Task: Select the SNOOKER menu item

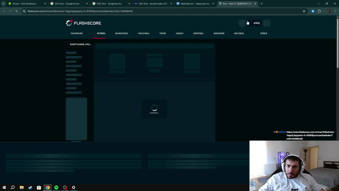Action: (x=219, y=33)
